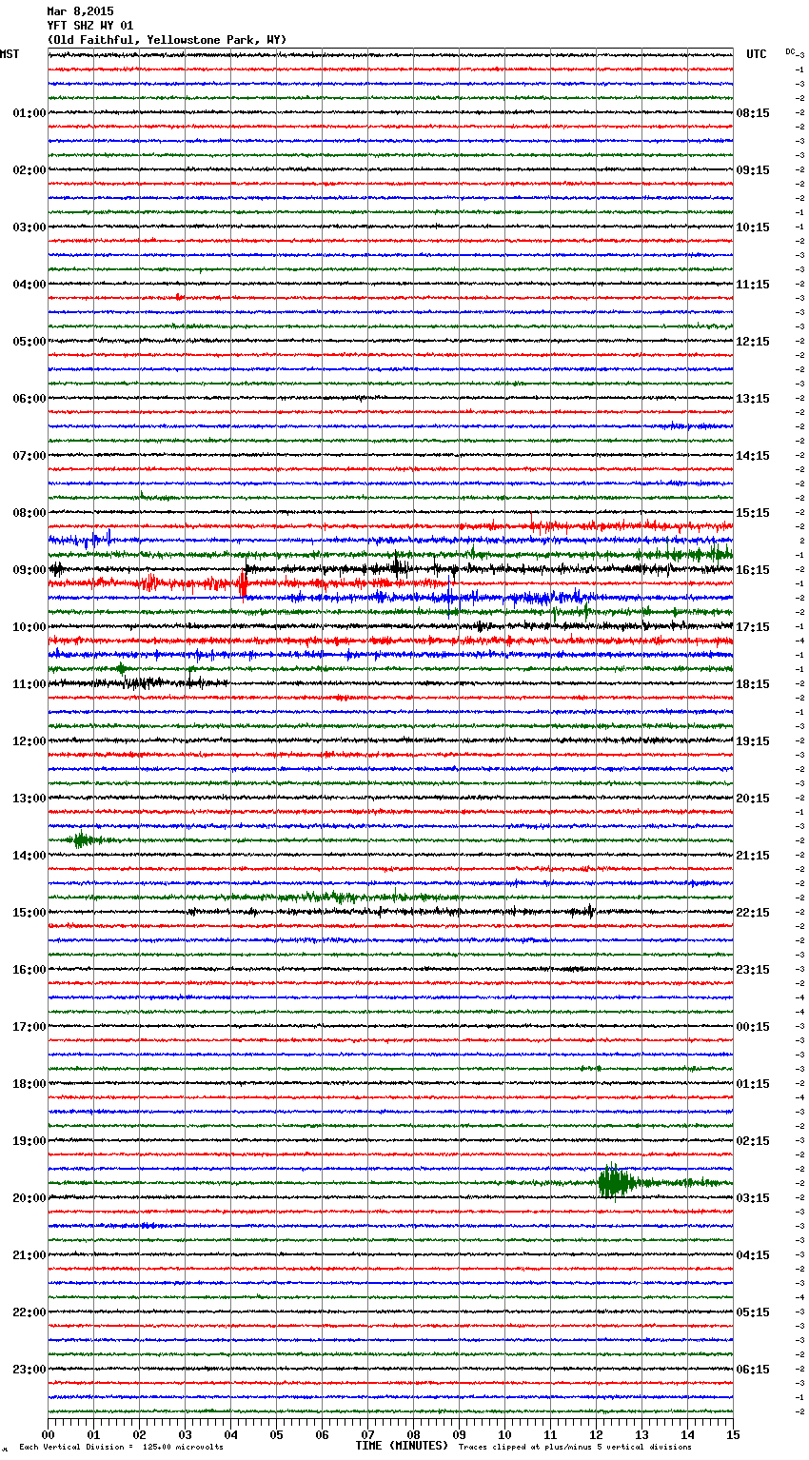The image size is (809, 1460).
Task: Select the 01:00 MST time label
Action: coord(30,113)
